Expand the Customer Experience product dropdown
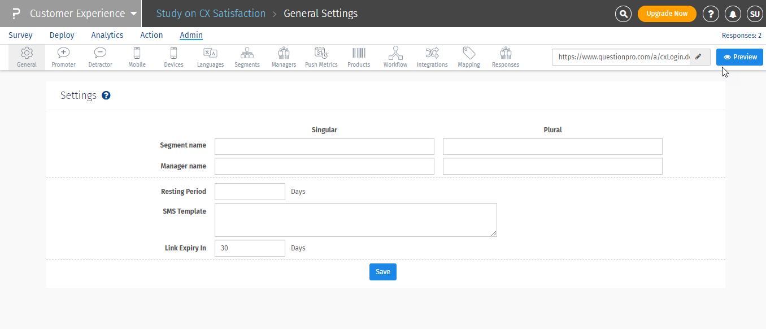The image size is (766, 329). [133, 14]
